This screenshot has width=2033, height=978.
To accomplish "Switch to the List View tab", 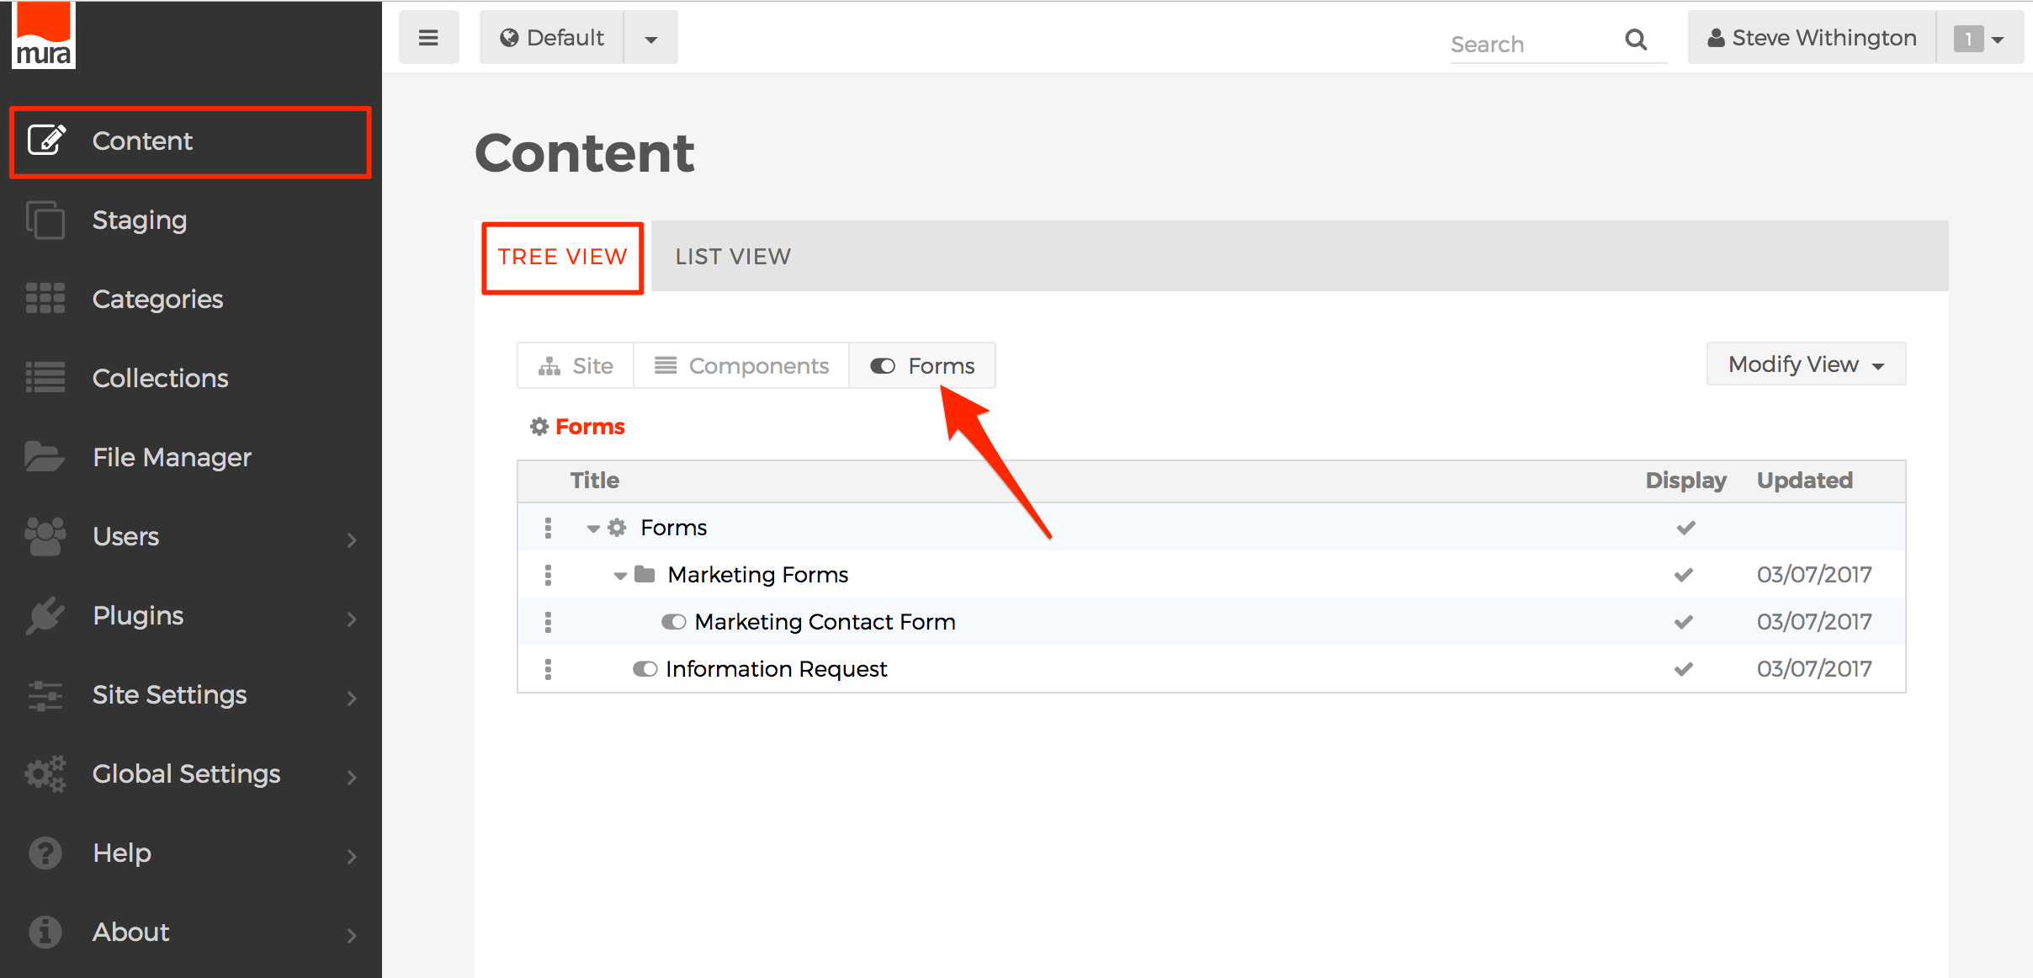I will [x=732, y=257].
